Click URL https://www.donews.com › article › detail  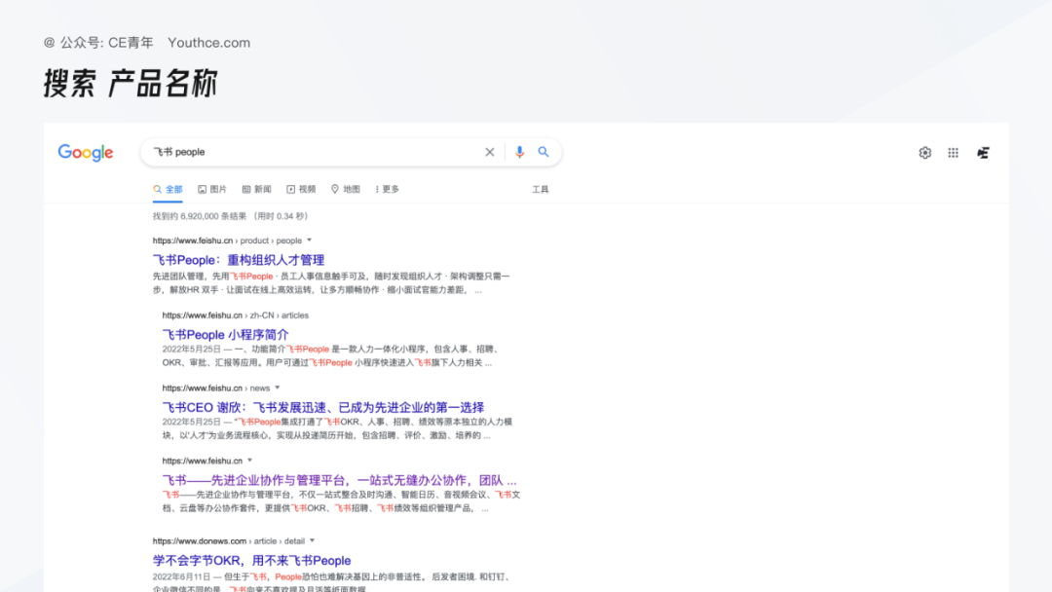coord(228,541)
